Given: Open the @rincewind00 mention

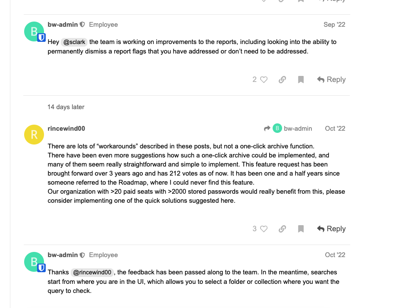Looking at the screenshot, I should 92,272.
